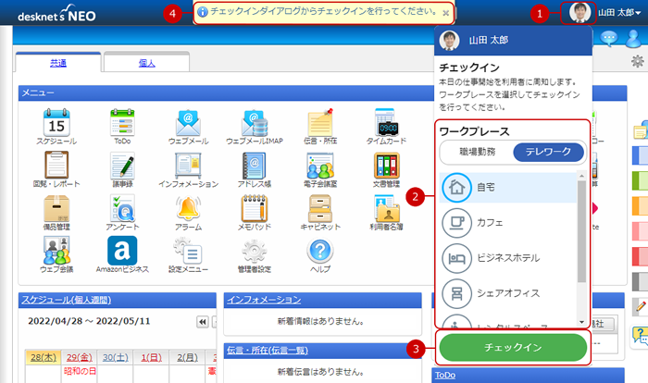Open the メモパッド icon
This screenshot has width=648, height=383.
pyautogui.click(x=255, y=208)
